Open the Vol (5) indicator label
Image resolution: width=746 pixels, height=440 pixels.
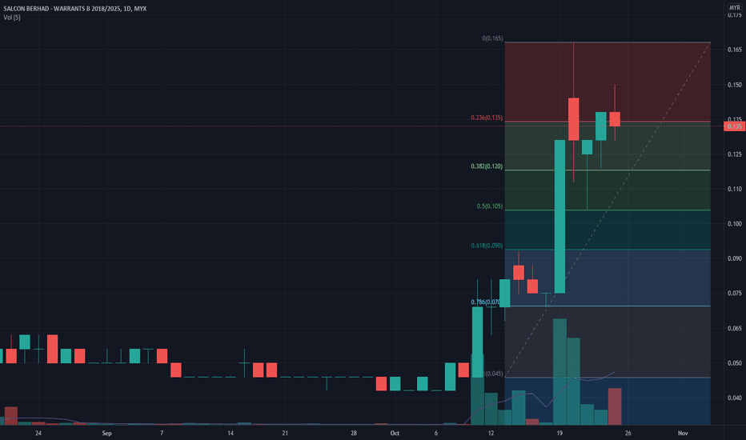pos(12,18)
